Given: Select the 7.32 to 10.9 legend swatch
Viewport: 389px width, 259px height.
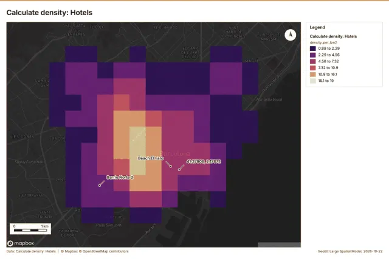Looking at the screenshot, I should (313, 68).
